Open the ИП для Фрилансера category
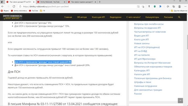 tap(145, 59)
